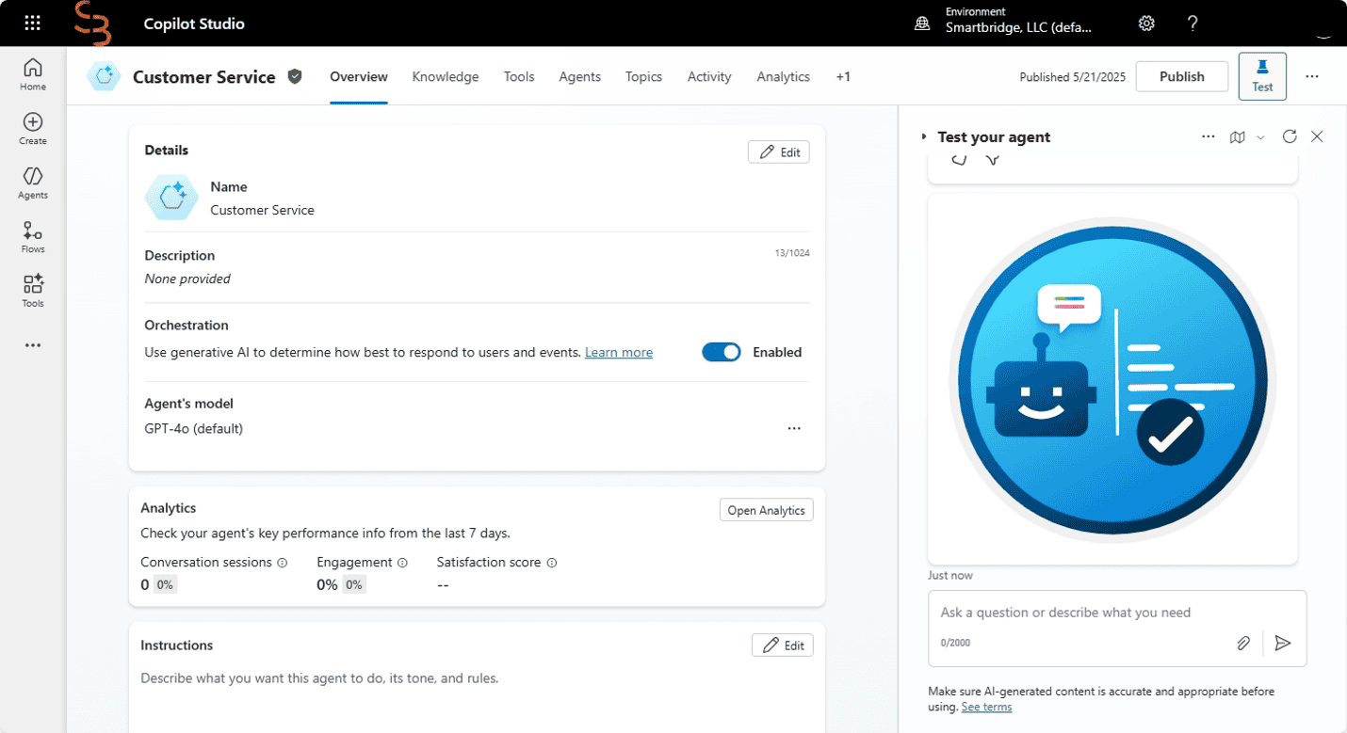Click the Publish button
This screenshot has width=1347, height=733.
(x=1181, y=76)
